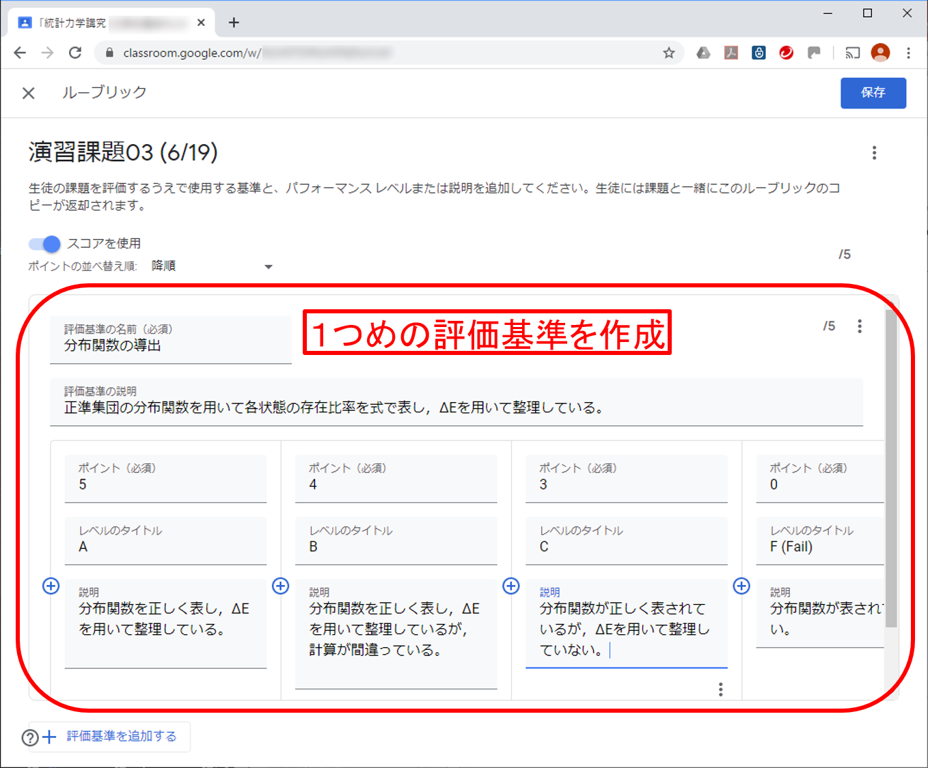Open the 降順 sort order dropdown
928x768 pixels.
tap(213, 266)
